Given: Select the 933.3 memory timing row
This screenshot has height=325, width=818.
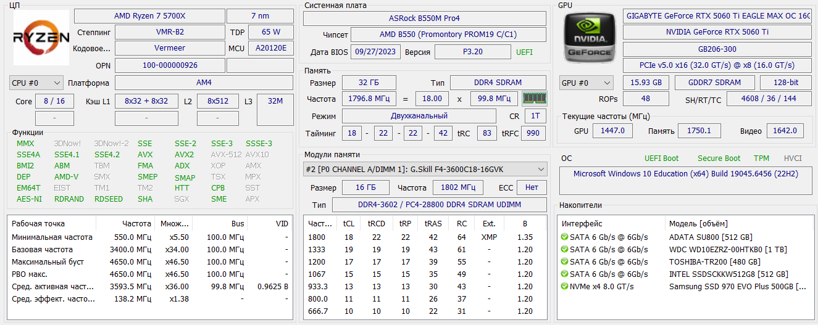Looking at the screenshot, I should 425,286.
